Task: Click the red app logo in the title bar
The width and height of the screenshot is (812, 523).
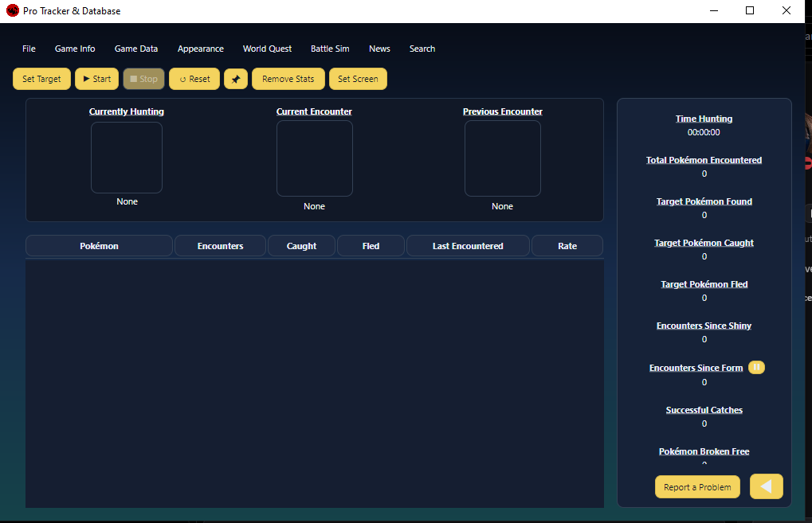Action: (13, 11)
